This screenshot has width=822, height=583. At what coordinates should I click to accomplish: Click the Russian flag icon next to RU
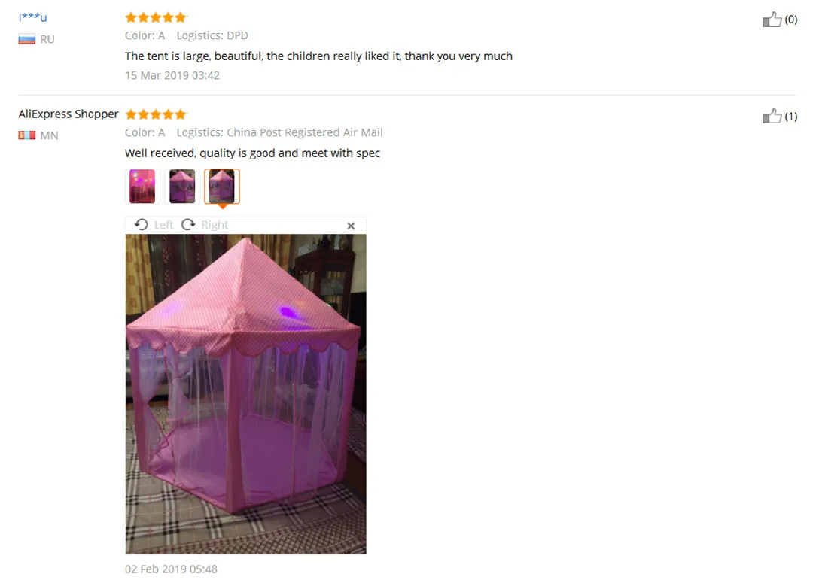coord(27,39)
